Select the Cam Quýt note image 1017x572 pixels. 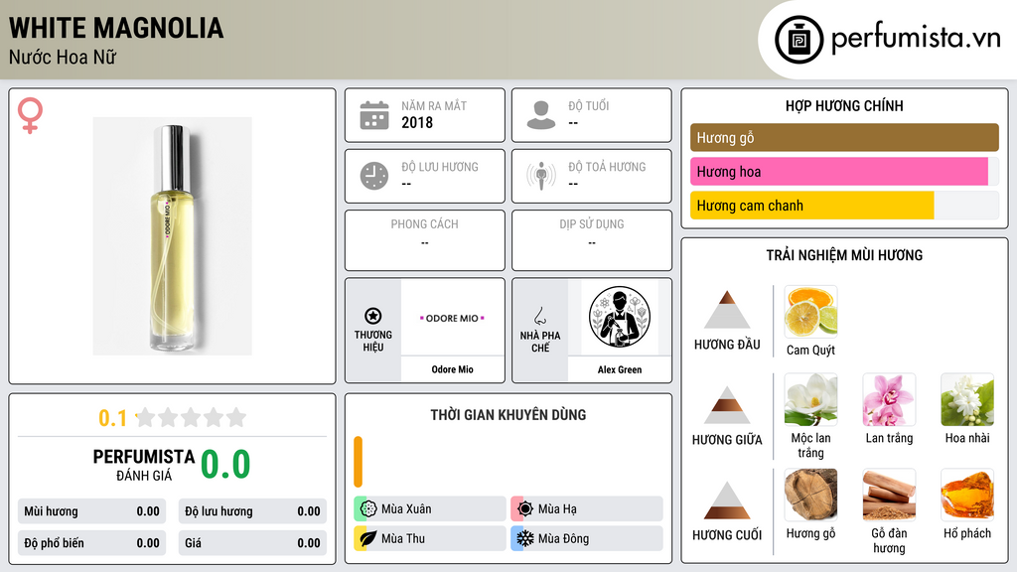click(810, 312)
